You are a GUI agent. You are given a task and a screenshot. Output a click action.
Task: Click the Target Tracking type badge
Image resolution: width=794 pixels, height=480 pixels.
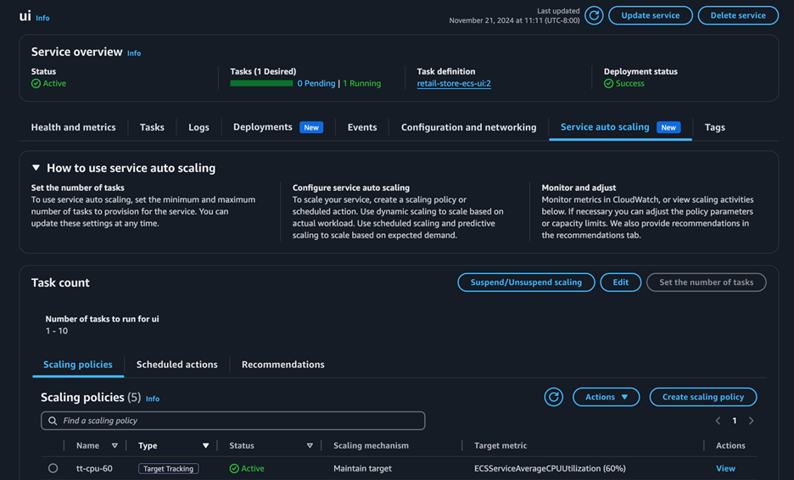coord(169,469)
